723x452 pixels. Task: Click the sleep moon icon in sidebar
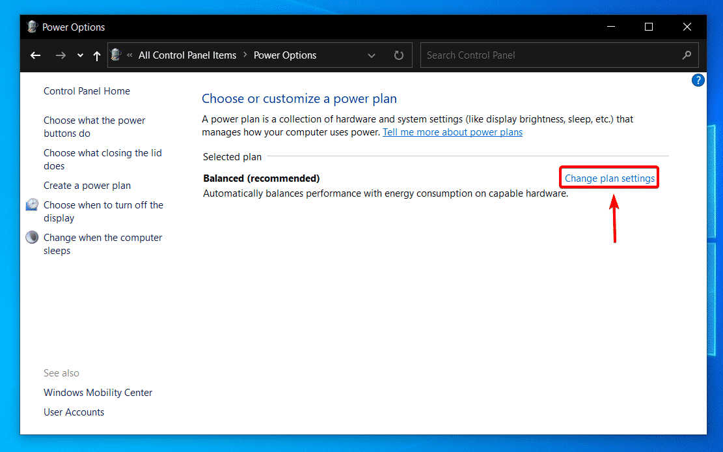click(x=32, y=237)
